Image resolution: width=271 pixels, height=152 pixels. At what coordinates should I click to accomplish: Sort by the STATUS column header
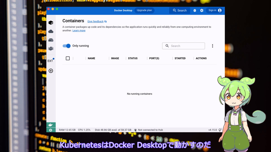133,58
